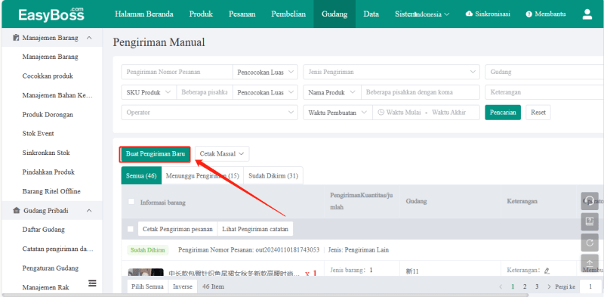Open the floating customer service headset icon

pos(590,201)
